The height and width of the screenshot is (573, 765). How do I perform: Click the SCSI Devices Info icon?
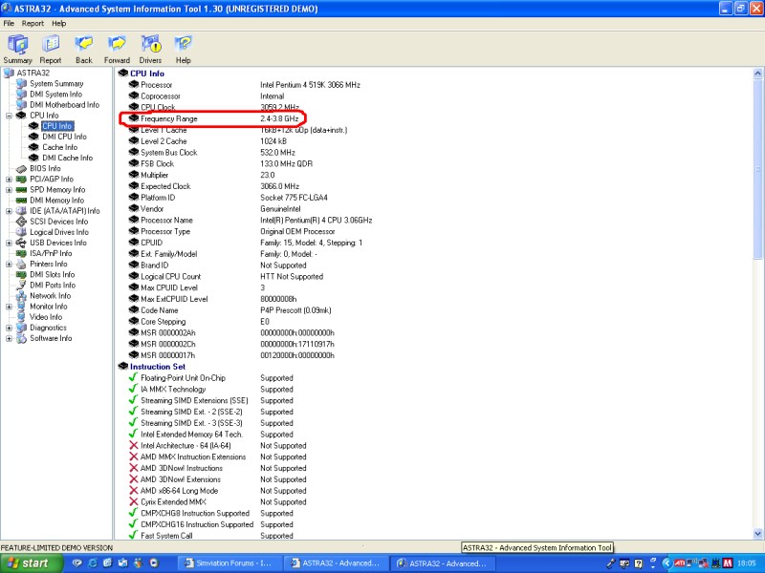coord(21,222)
